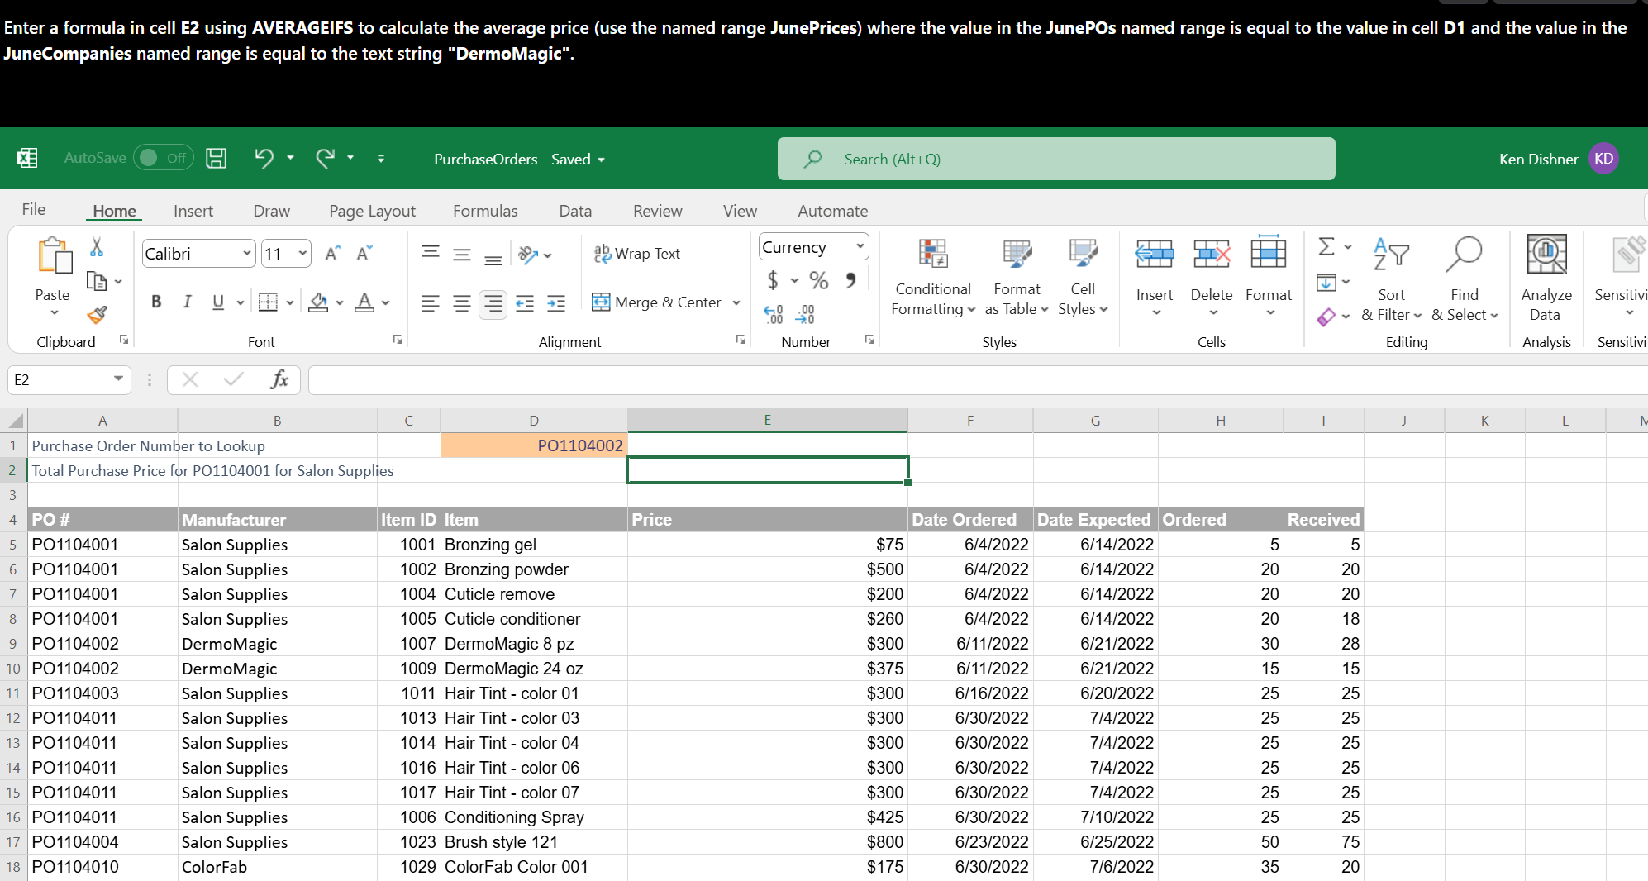Decrease font size with the smaller A icon
The height and width of the screenshot is (881, 1648).
[364, 253]
